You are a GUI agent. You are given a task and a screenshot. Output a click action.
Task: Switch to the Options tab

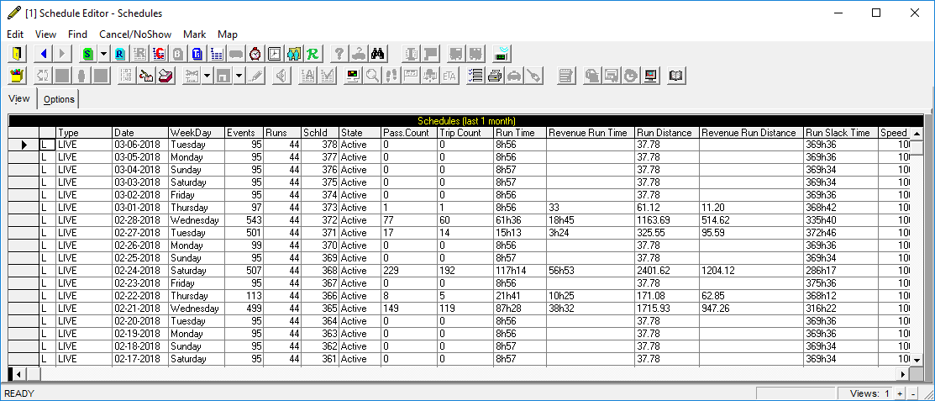tap(59, 99)
